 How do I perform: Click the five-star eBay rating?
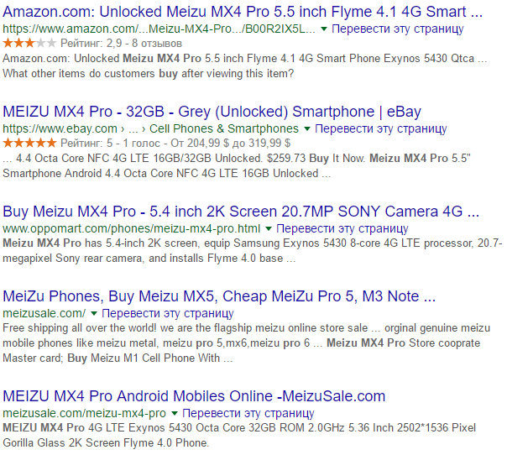pyautogui.click(x=29, y=143)
